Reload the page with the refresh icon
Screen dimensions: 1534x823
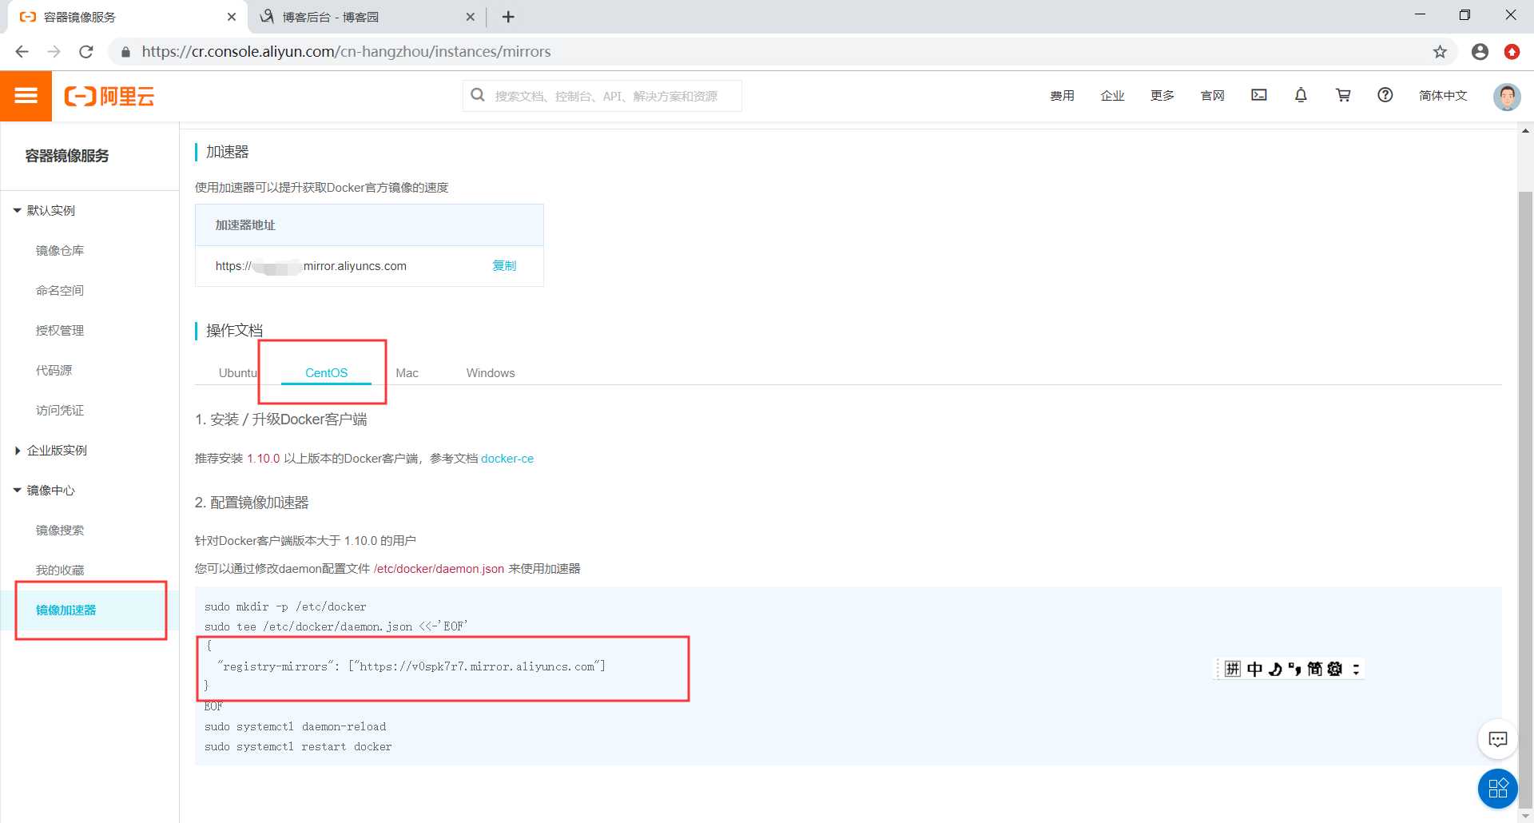(86, 51)
